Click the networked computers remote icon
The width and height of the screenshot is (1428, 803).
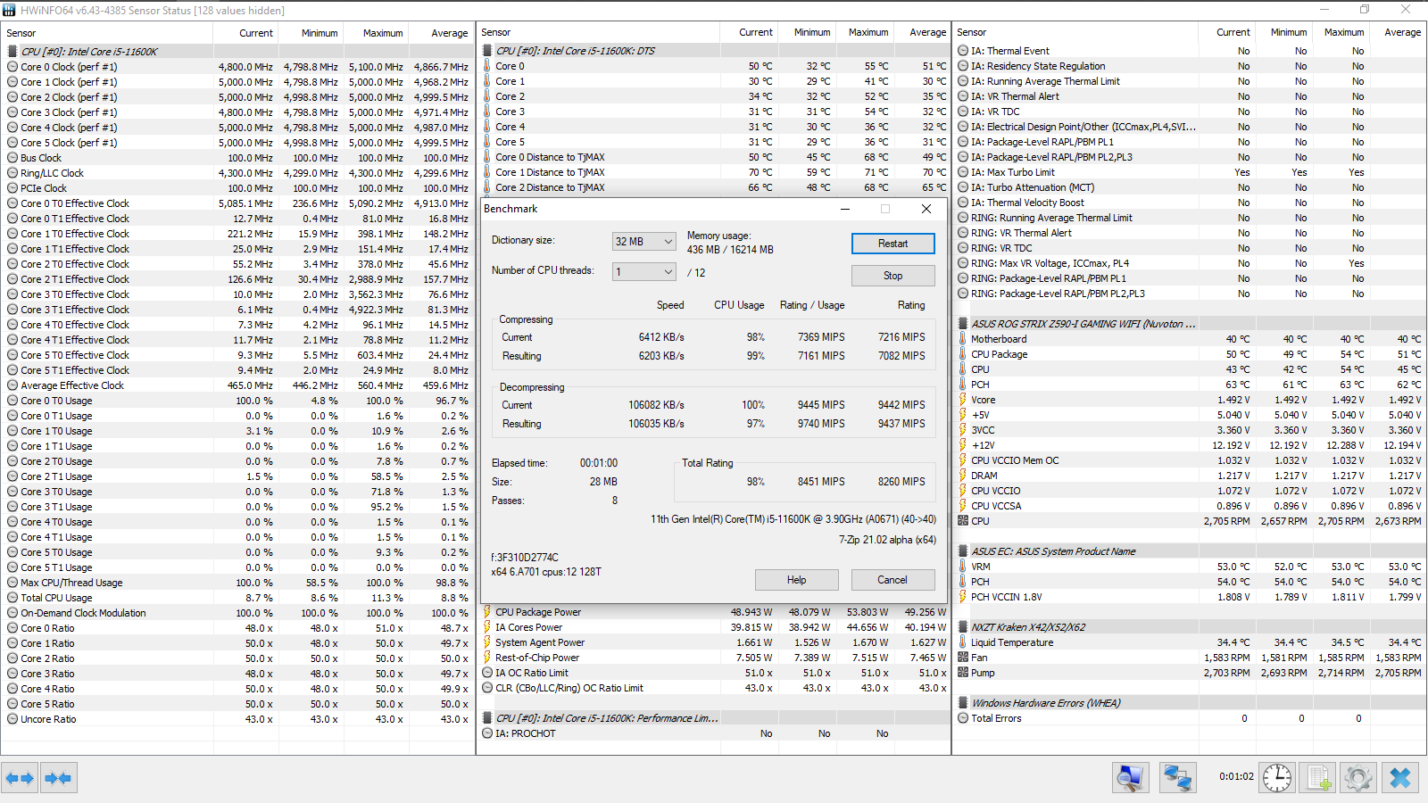tap(1177, 778)
